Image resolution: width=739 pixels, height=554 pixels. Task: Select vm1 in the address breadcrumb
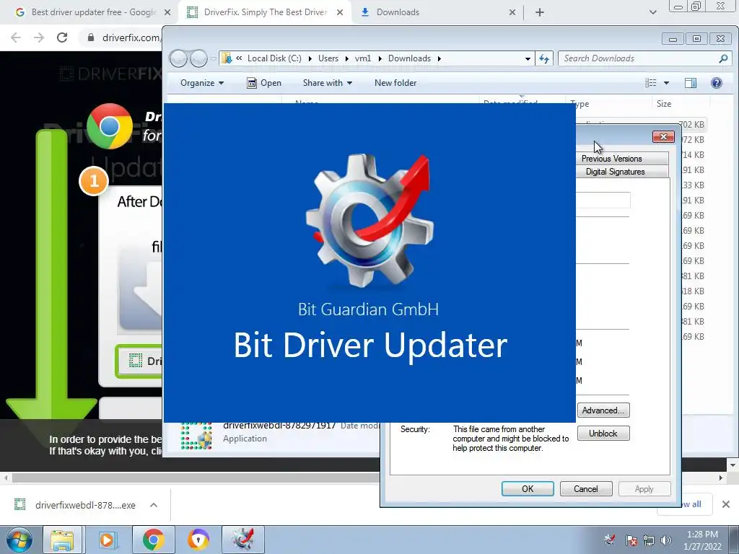click(x=363, y=58)
